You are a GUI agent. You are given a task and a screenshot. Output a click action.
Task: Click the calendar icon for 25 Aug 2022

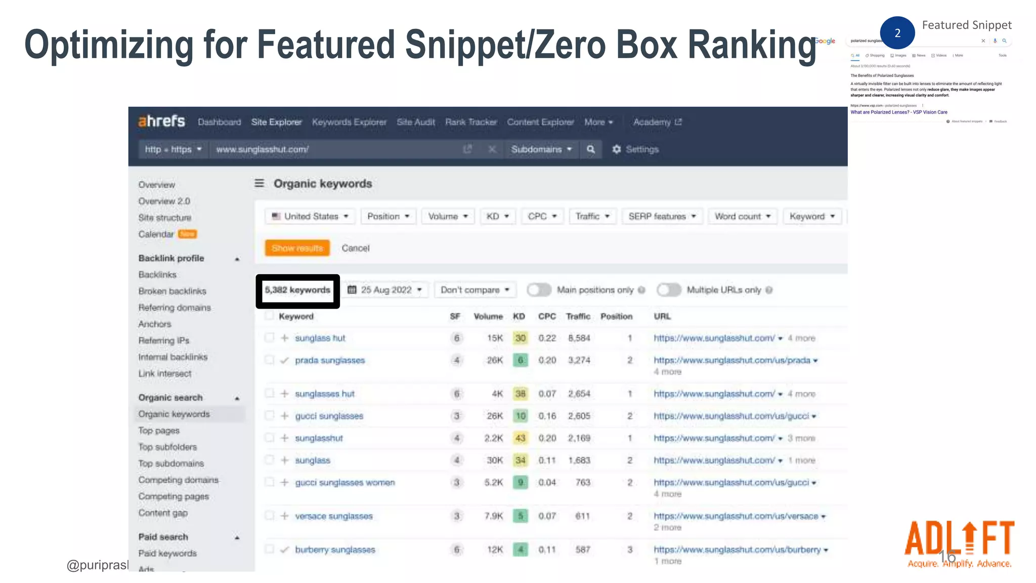[x=352, y=289]
